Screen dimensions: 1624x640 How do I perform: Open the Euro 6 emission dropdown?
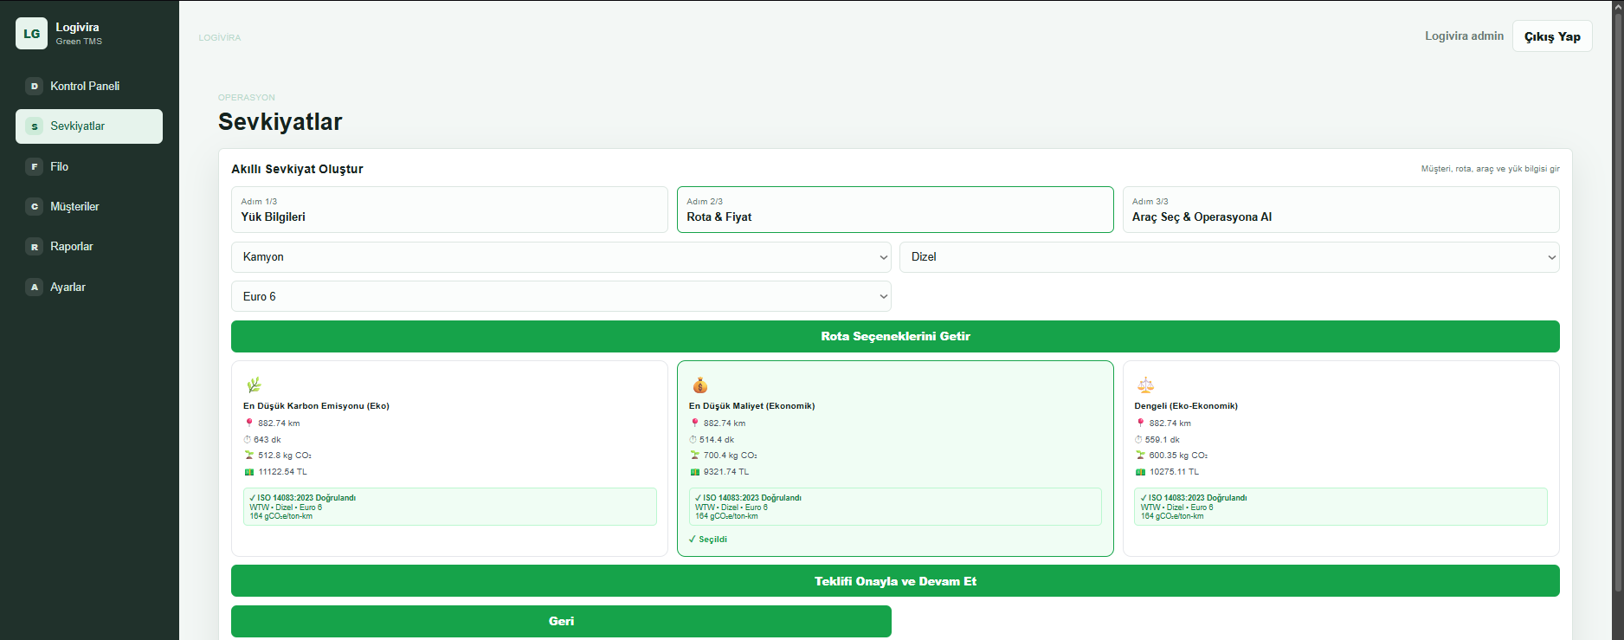(561, 296)
